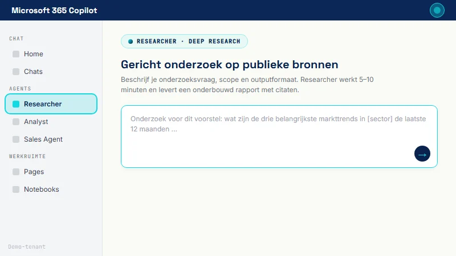Image resolution: width=456 pixels, height=256 pixels.
Task: Click the Notebooks icon in sidebar
Action: (16, 189)
